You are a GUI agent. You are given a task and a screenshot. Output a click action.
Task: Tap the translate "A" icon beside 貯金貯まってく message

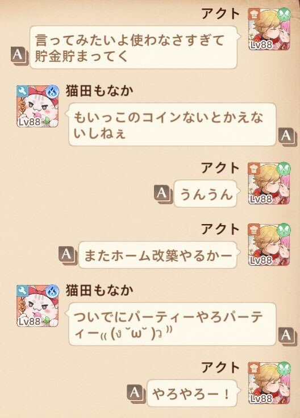point(20,56)
